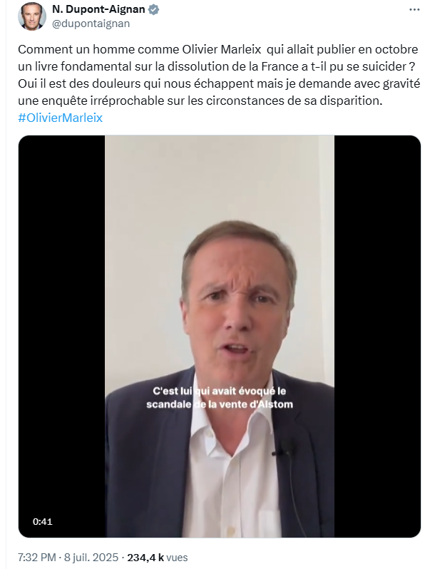Click the subtitle mentioning 'vente d'Alstom'
This screenshot has width=430, height=569.
(220, 398)
